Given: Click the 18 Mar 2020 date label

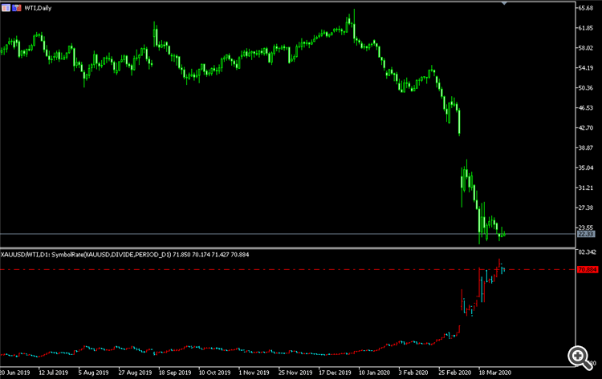Looking at the screenshot, I should (495, 373).
